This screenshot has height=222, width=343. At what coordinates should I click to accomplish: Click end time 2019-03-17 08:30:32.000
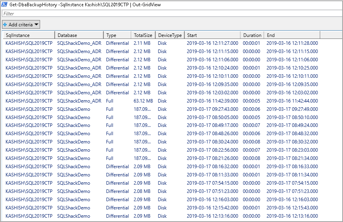[x=292, y=142]
